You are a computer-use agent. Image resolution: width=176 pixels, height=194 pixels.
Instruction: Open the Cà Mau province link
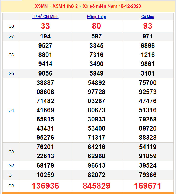pos(147,17)
